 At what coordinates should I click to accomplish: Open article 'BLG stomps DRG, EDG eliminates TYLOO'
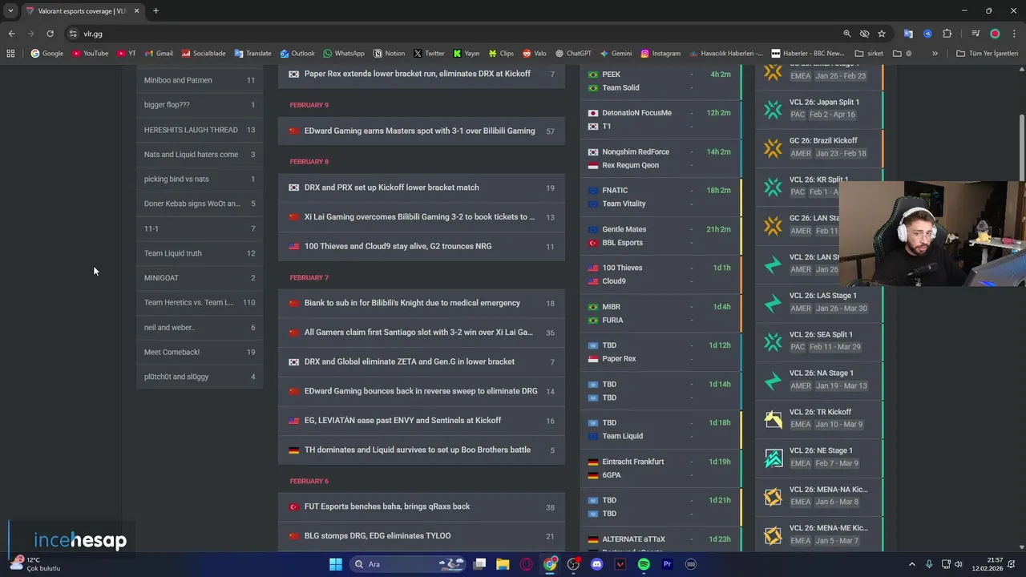pyautogui.click(x=422, y=536)
